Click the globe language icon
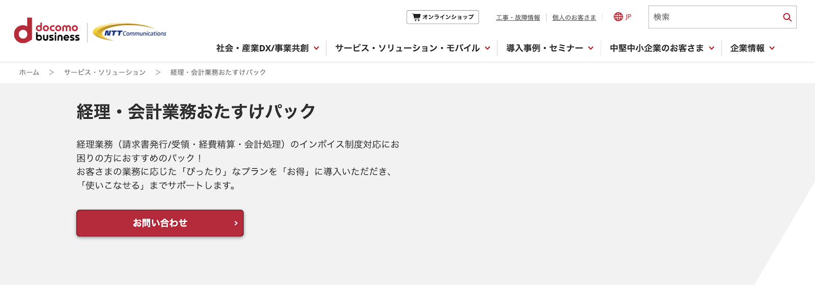This screenshot has height=285, width=815. click(618, 17)
